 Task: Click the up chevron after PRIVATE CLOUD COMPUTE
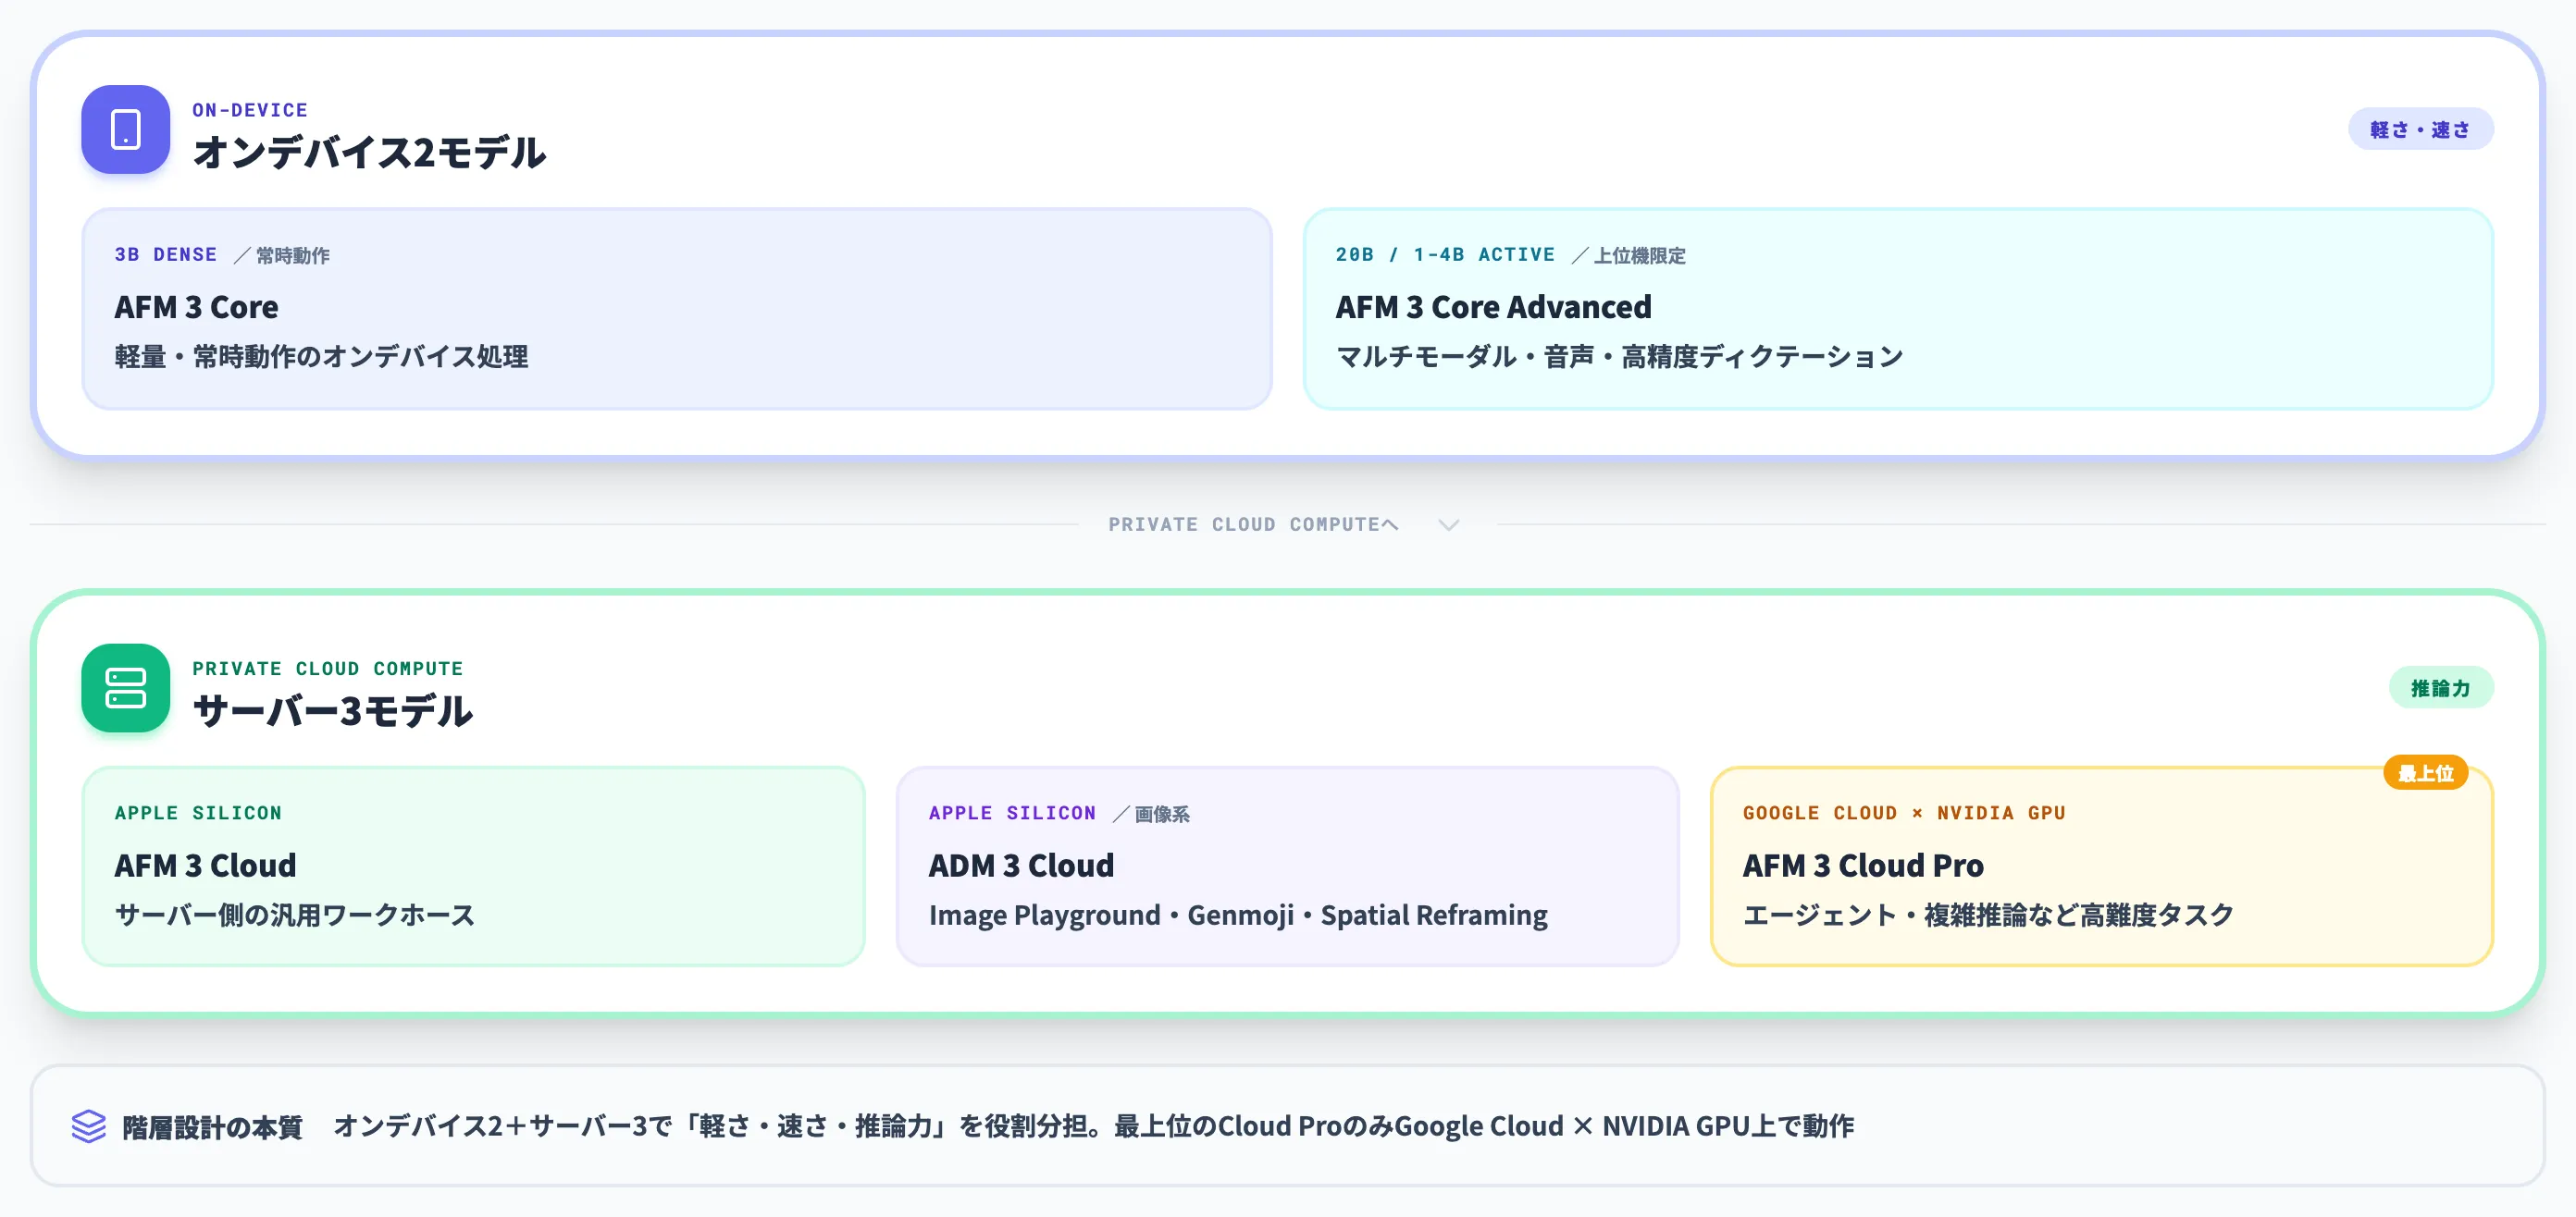pyautogui.click(x=1389, y=524)
